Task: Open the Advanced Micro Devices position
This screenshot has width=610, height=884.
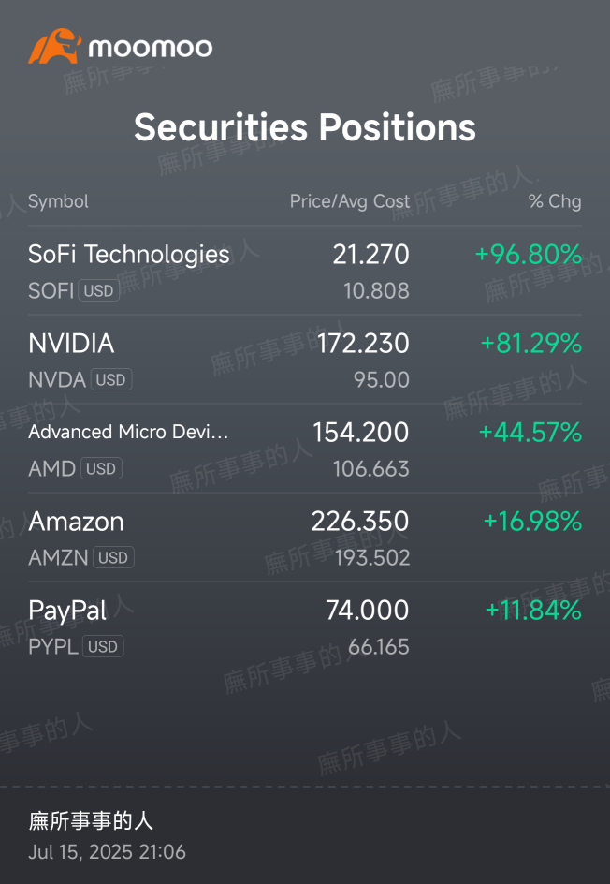Action: [305, 449]
